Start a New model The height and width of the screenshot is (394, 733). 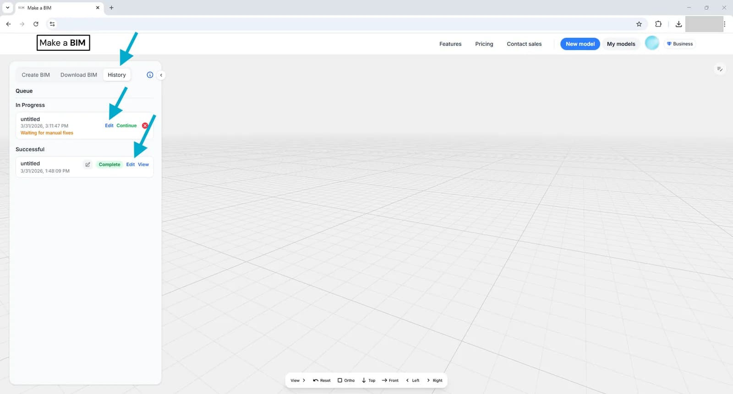tap(580, 44)
